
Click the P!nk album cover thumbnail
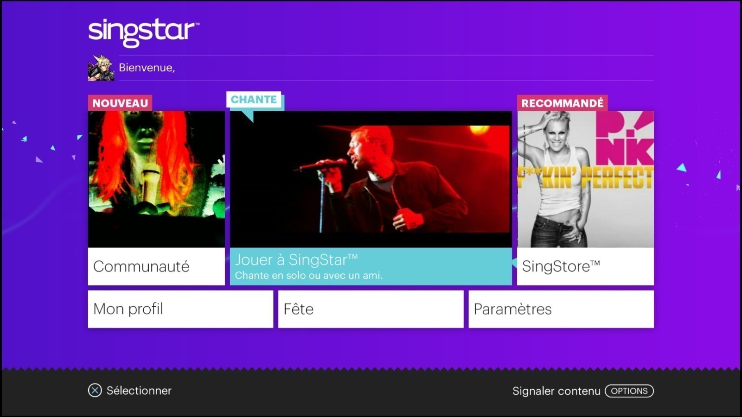(x=585, y=179)
